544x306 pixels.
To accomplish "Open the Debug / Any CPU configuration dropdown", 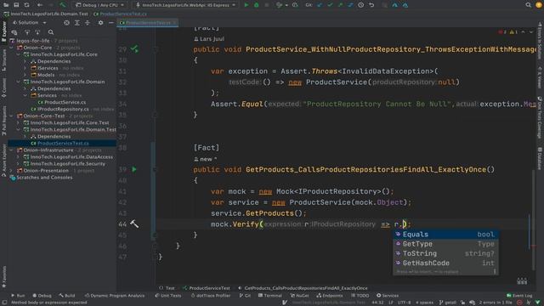I will point(100,5).
